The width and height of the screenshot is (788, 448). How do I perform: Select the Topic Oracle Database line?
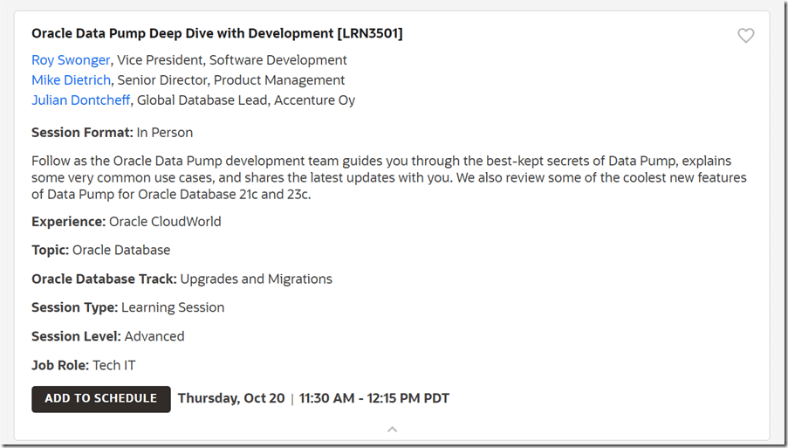[100, 251]
